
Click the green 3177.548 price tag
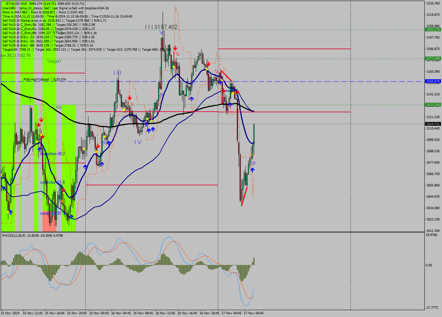433,59
